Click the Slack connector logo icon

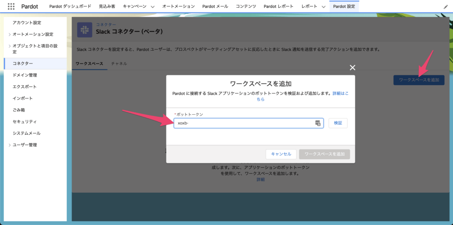point(84,30)
